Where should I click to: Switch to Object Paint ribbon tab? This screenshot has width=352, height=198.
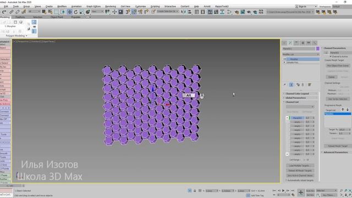tap(57, 17)
